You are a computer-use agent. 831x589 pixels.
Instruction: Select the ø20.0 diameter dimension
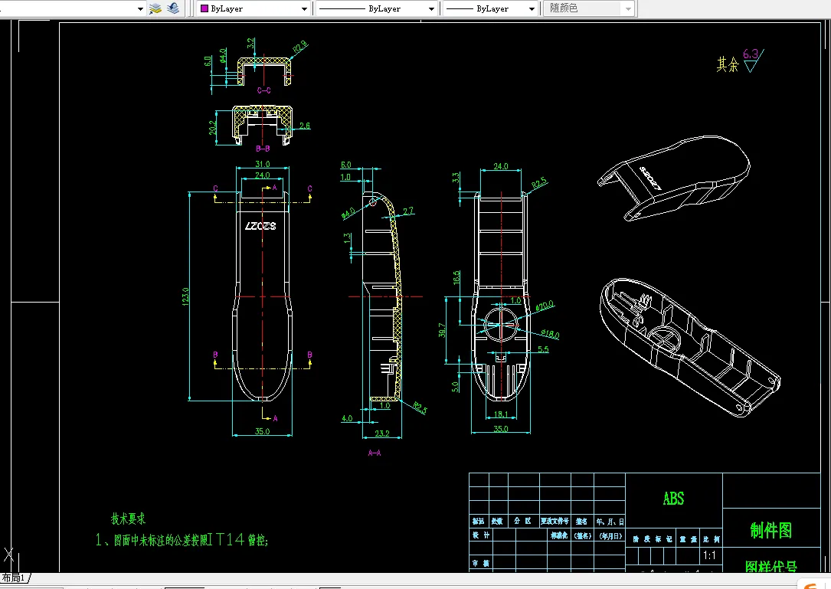pos(545,305)
